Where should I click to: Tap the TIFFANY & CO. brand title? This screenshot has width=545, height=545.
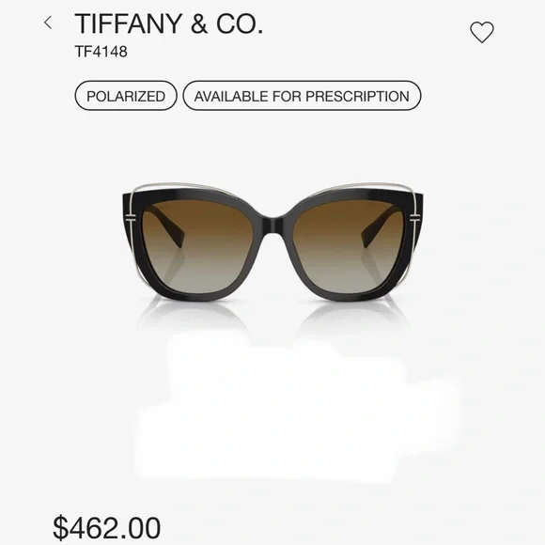pos(168,23)
